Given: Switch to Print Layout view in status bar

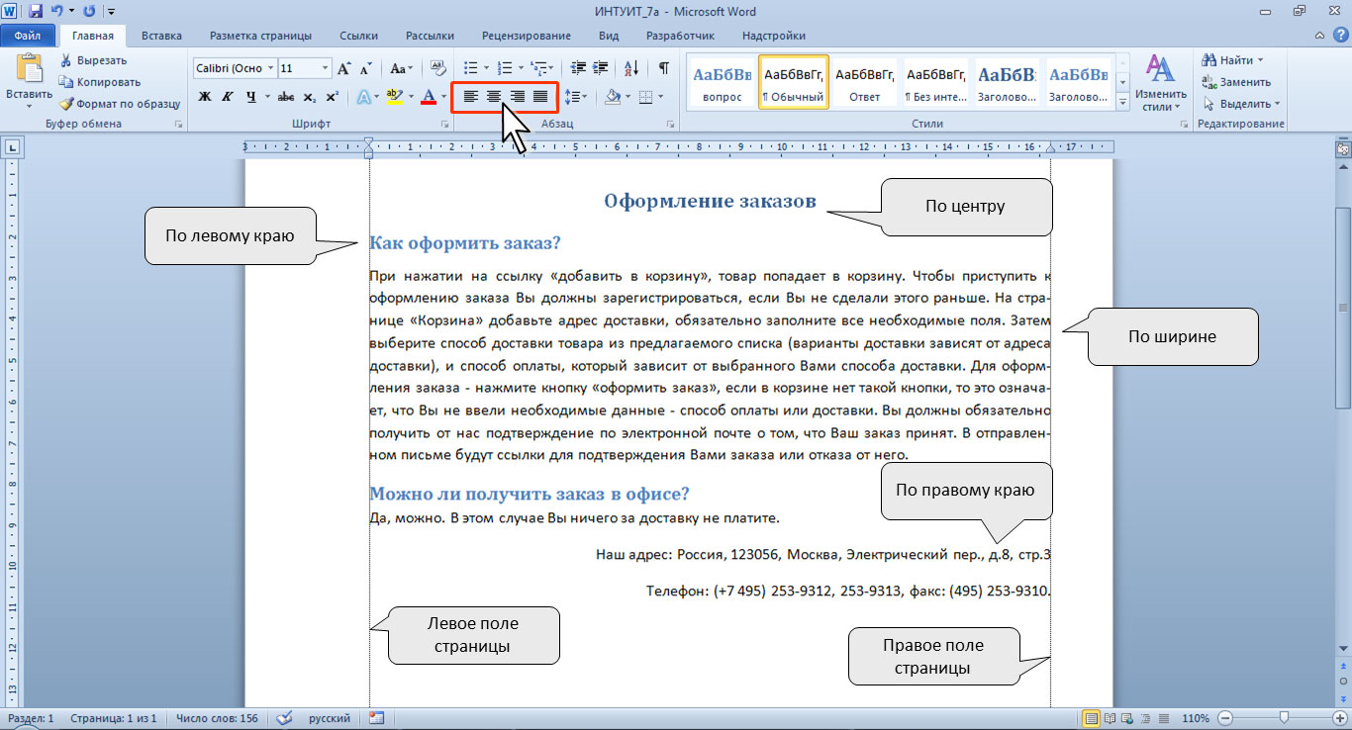Looking at the screenshot, I should [x=1092, y=718].
